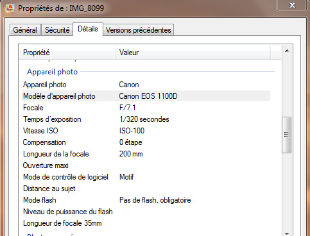The height and width of the screenshot is (236, 310).
Task: Select the Mode de contrôle de logiciel row
Action: pyautogui.click(x=146, y=177)
